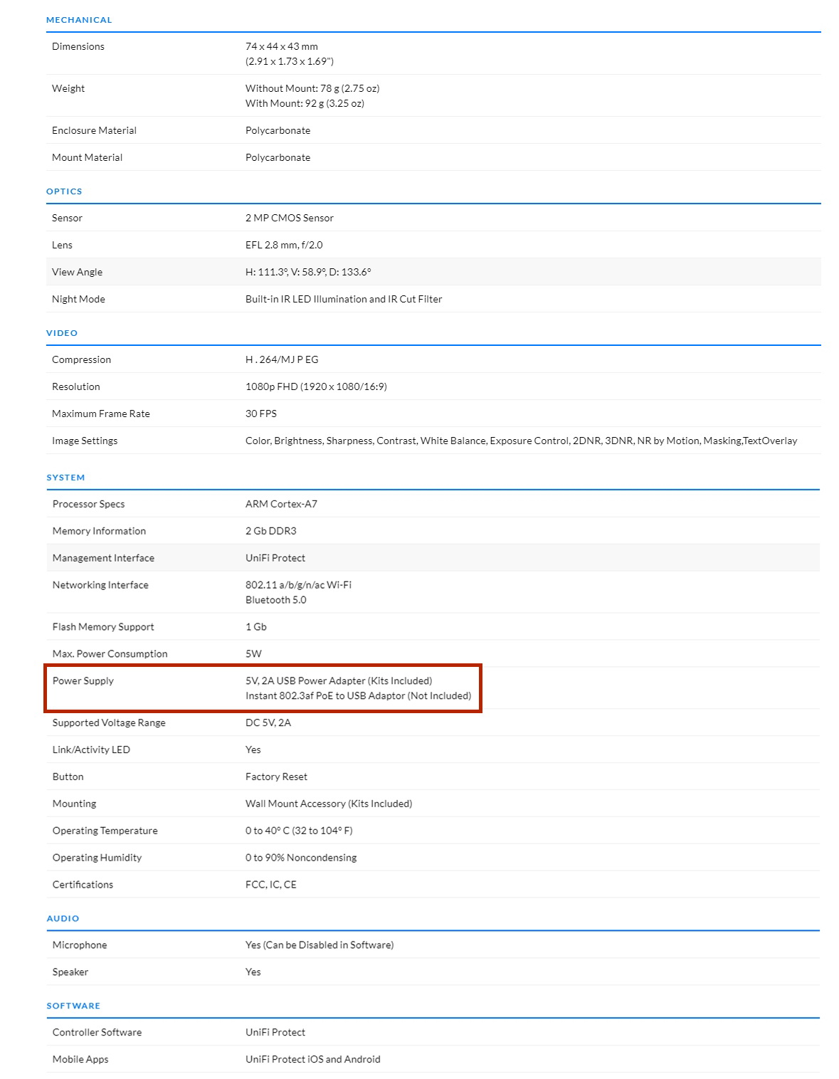Click '0 to 40° C (32 to 104° F)' value

pos(299,831)
